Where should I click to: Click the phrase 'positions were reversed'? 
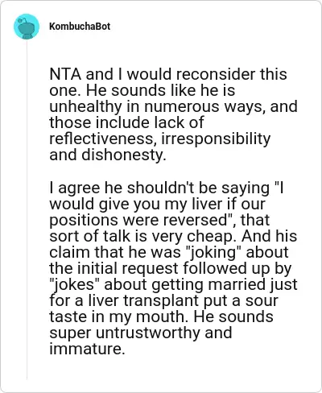click(138, 221)
